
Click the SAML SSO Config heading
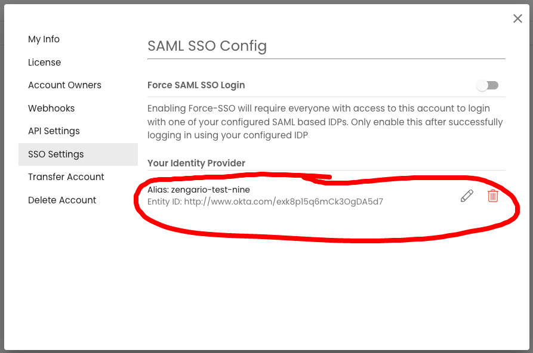pos(207,46)
